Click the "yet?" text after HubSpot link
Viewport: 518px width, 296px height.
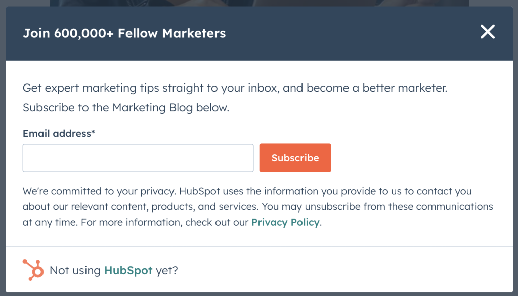point(167,271)
